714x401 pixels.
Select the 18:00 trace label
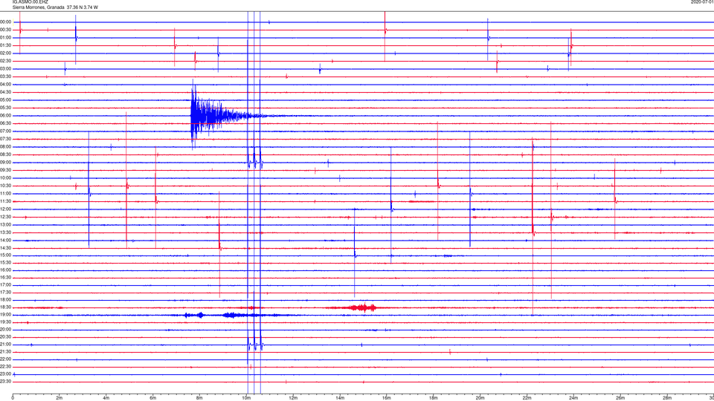[x=6, y=300]
